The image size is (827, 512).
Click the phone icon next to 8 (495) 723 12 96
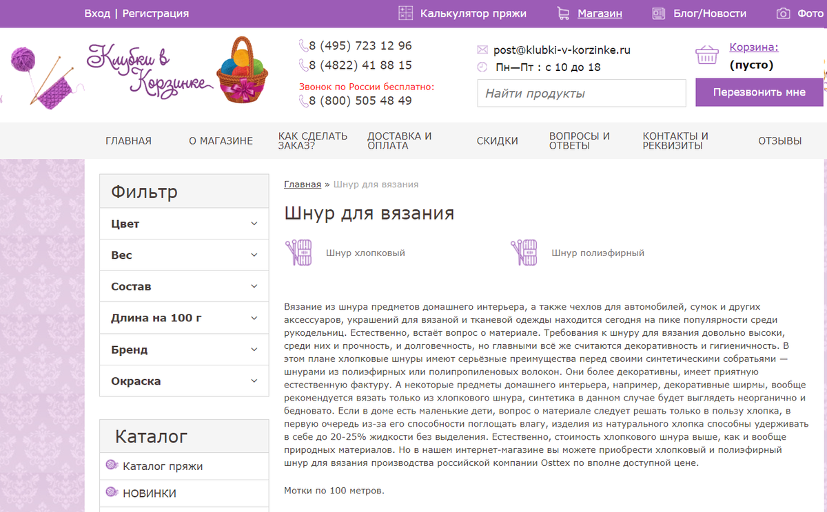[x=303, y=45]
